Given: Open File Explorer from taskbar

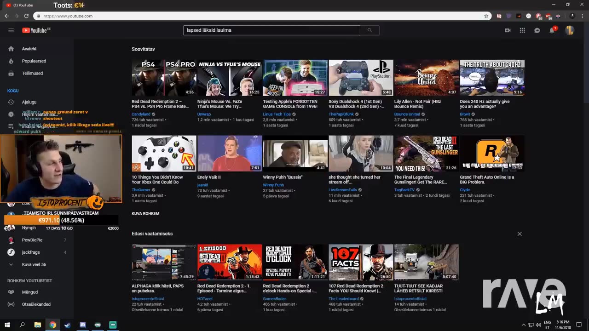Looking at the screenshot, I should coord(38,325).
